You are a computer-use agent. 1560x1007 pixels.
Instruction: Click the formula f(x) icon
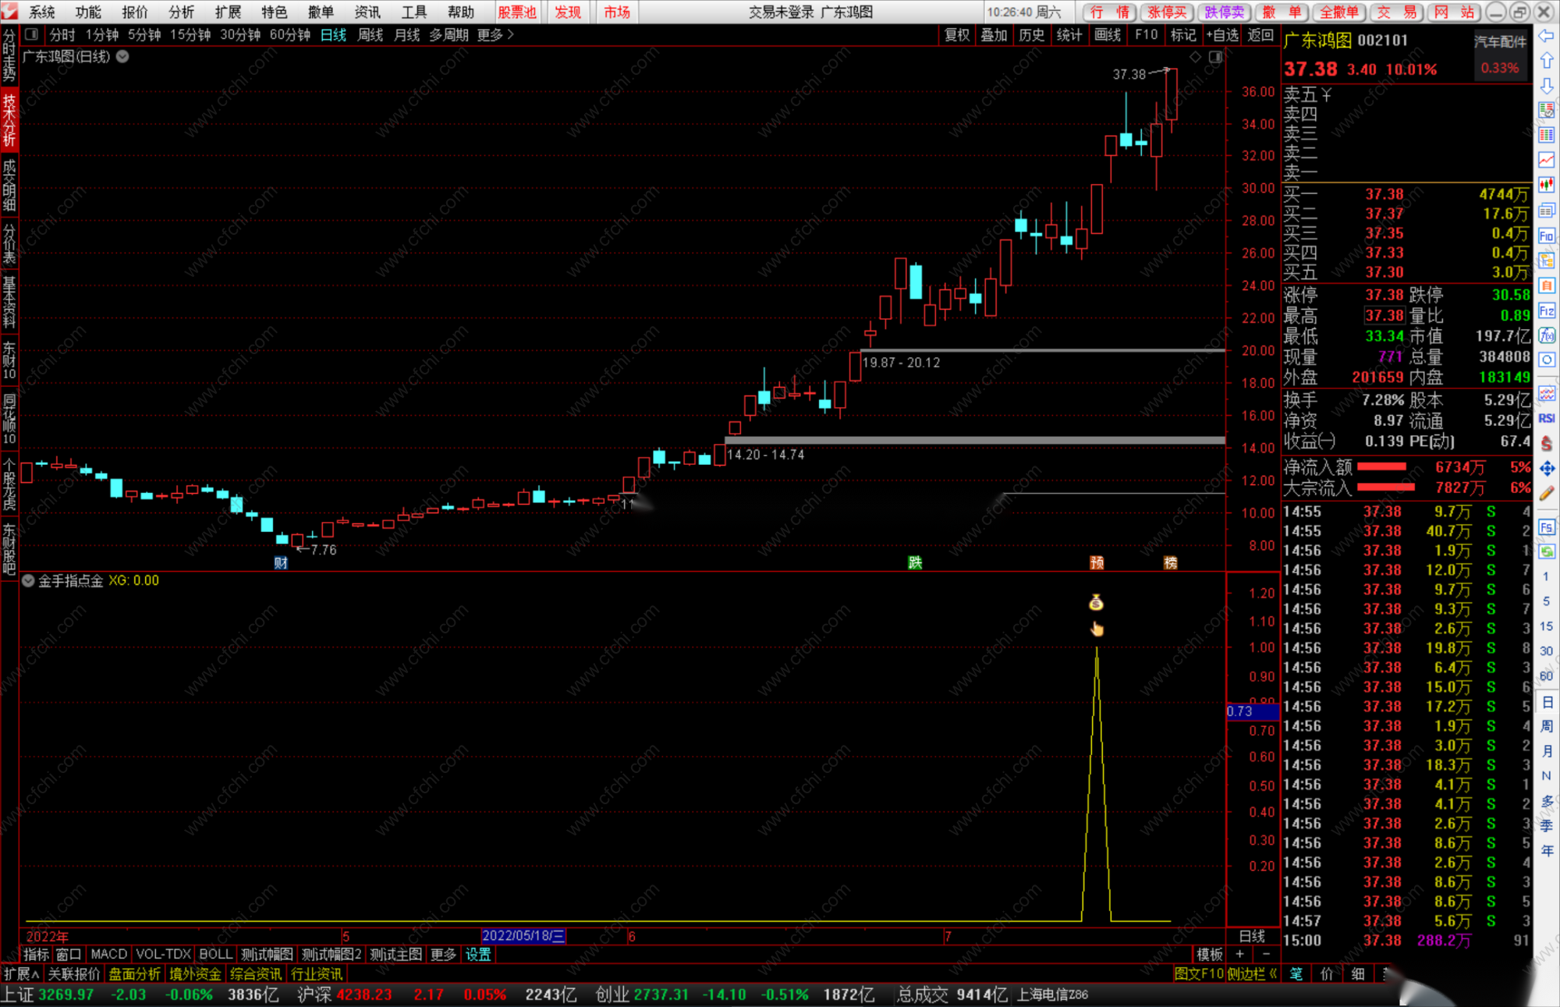pos(1547,335)
